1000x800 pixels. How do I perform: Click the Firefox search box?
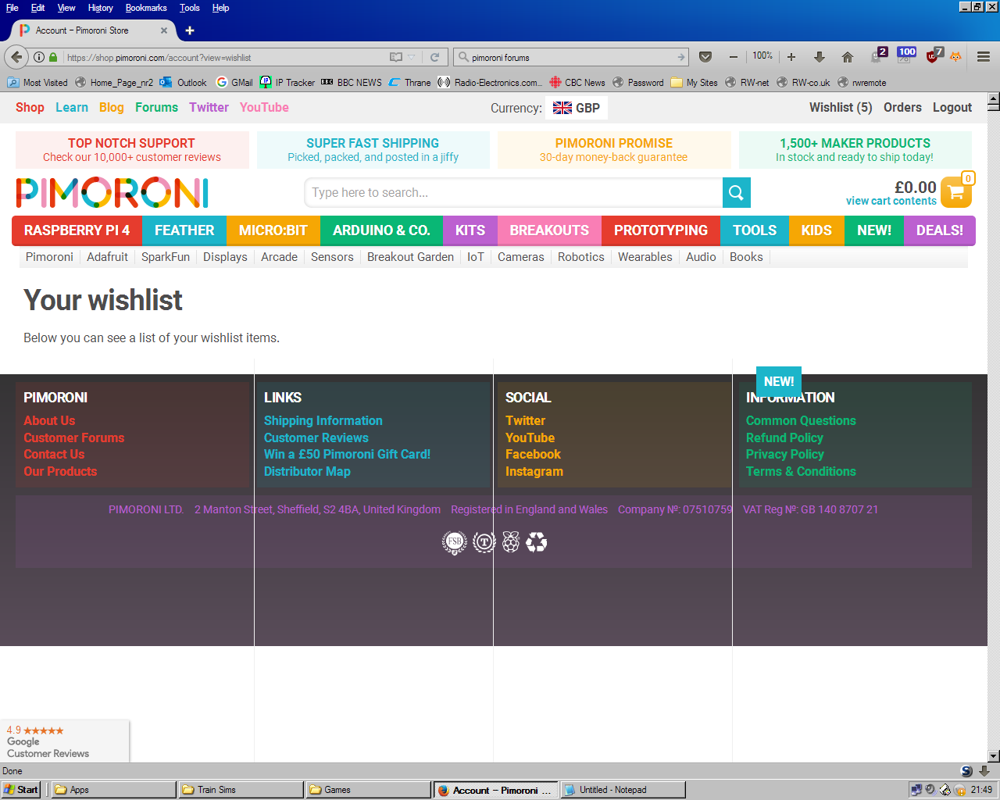pos(572,57)
